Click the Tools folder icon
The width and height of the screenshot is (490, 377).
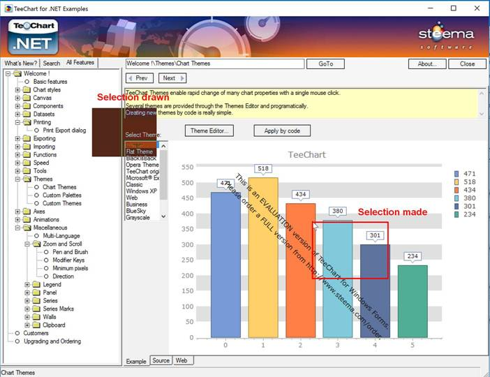[27, 171]
